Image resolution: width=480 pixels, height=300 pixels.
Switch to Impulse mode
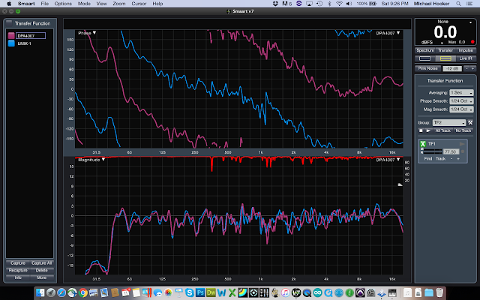point(465,50)
